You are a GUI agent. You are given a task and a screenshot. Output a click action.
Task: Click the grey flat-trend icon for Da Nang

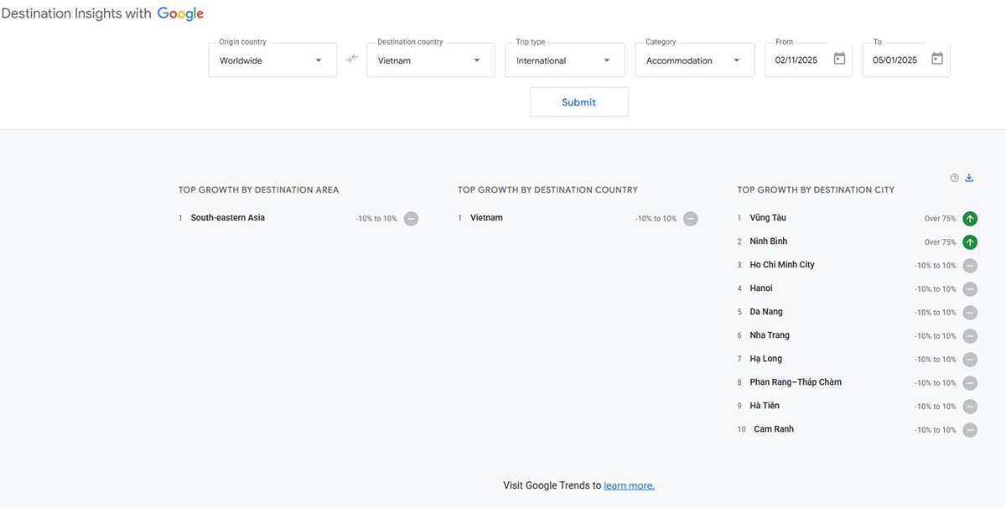pyautogui.click(x=970, y=313)
